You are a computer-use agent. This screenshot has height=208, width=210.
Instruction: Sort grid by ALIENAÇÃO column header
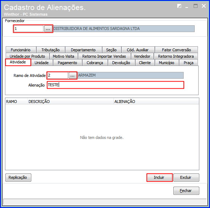coord(156,102)
